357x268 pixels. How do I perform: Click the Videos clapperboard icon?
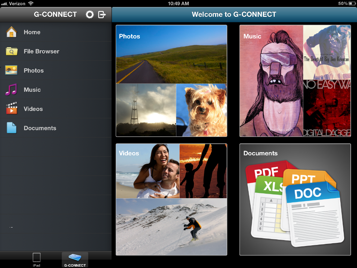12,109
